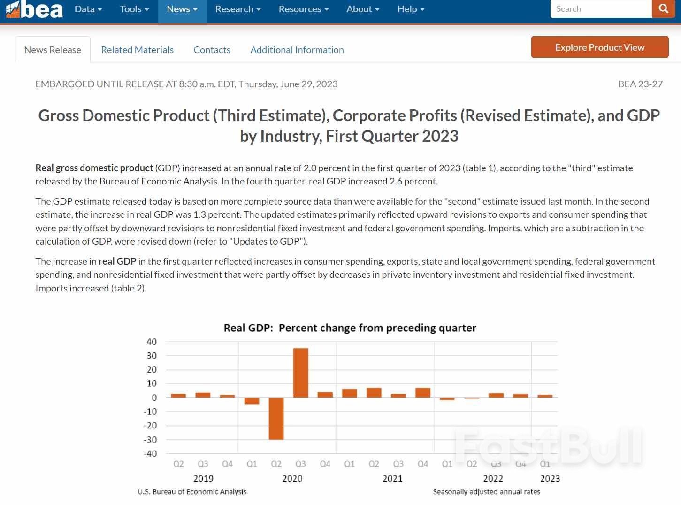Focus the Search input field
681x505 pixels.
pyautogui.click(x=601, y=9)
